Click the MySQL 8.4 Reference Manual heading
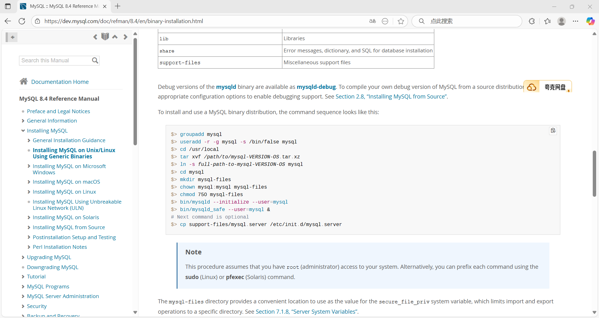Viewport: 599px width, 318px height. pos(59,99)
